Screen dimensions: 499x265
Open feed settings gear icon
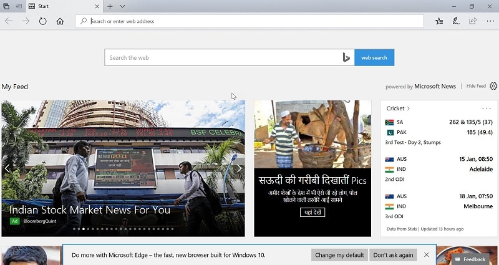coord(493,86)
